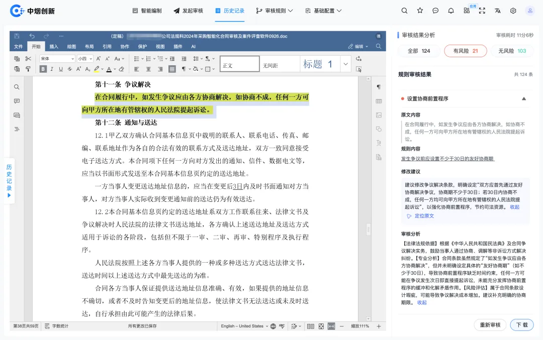Open the find magnifier in document sidebar
This screenshot has width=543, height=340.
coord(17,87)
